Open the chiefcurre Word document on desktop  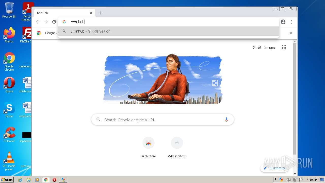coord(26,85)
